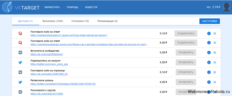
Task: Open the user profile avatar
Action: [x=227, y=7]
